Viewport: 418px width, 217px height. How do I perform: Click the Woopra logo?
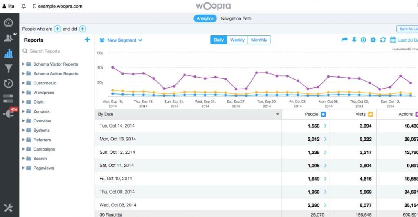[x=213, y=7]
